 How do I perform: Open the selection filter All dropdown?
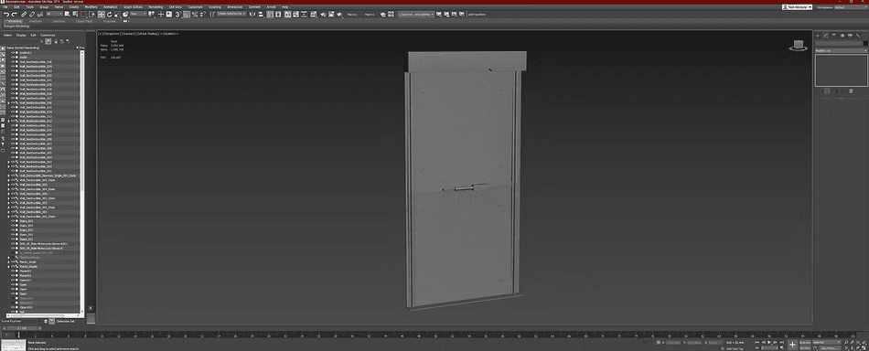point(54,14)
